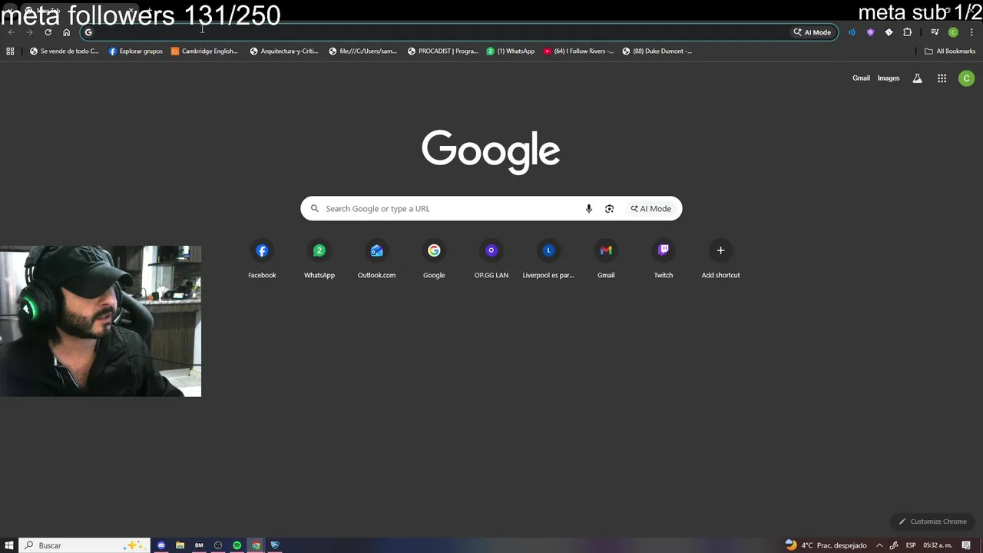This screenshot has width=983, height=553.
Task: Open the Chrome profile avatar in the toolbar
Action: (953, 32)
